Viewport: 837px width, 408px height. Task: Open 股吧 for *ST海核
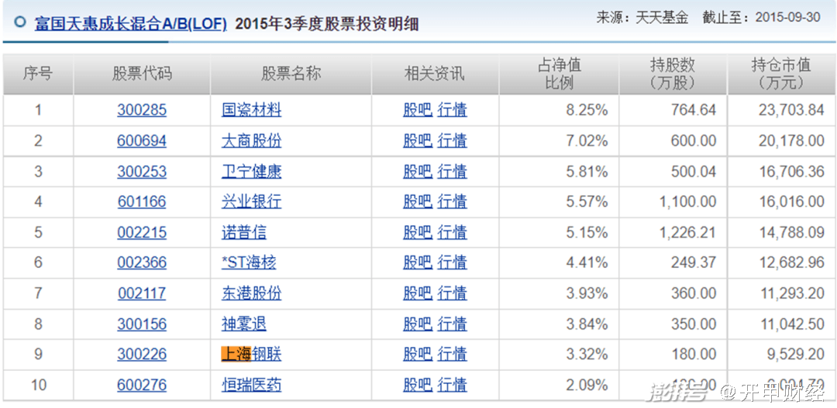[418, 262]
